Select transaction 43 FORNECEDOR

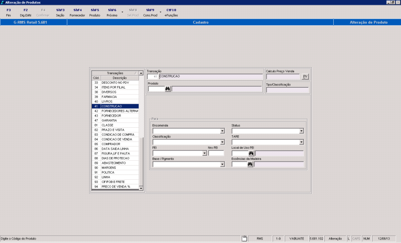(115, 116)
